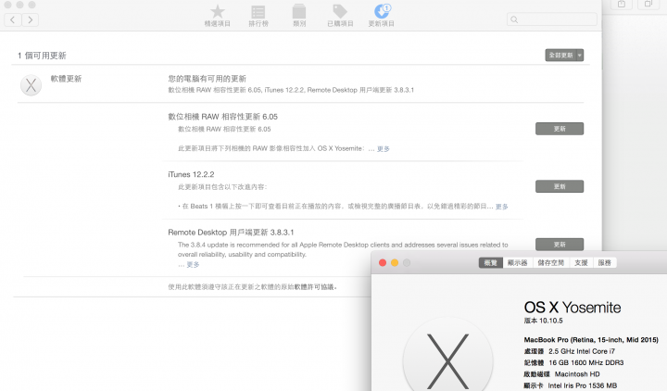This screenshot has width=667, height=391.
Task: Open the Updates (更新項目) badge icon
Action: pyautogui.click(x=382, y=11)
